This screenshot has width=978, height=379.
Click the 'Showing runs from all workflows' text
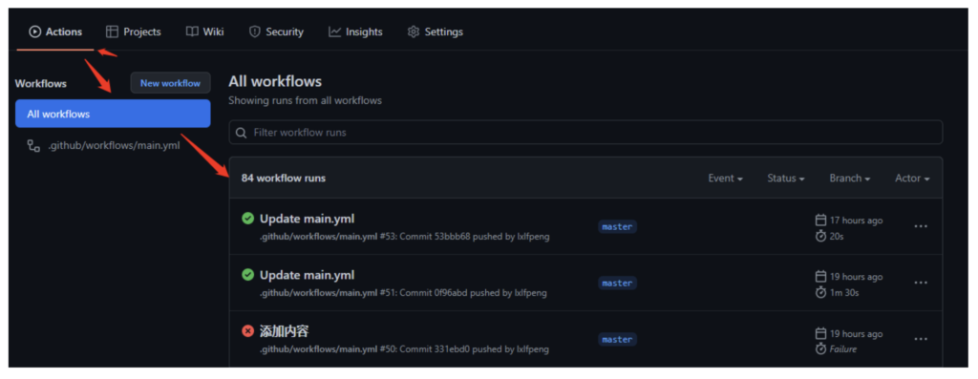pos(305,100)
